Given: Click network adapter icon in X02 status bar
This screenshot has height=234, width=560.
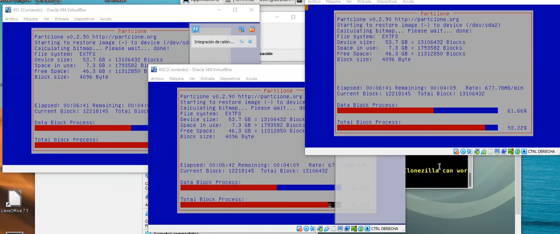Looking at the screenshot, I should (x=320, y=229).
